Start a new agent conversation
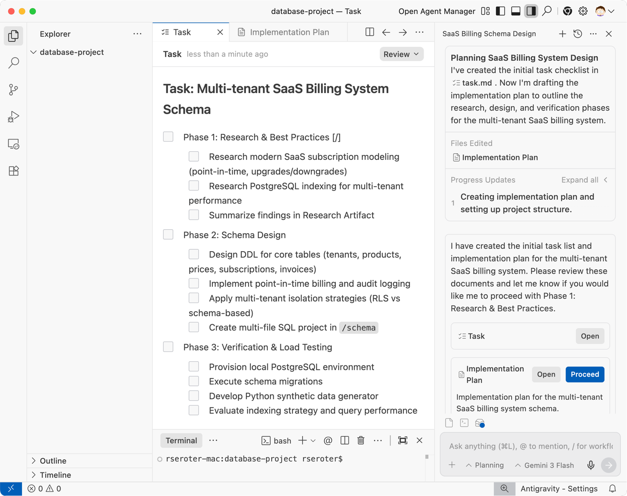 click(563, 34)
